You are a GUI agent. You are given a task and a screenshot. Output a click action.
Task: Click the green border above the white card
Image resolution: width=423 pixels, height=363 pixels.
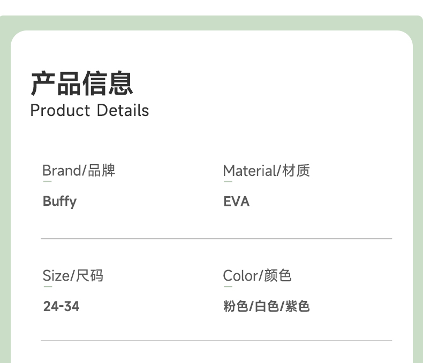[211, 23]
